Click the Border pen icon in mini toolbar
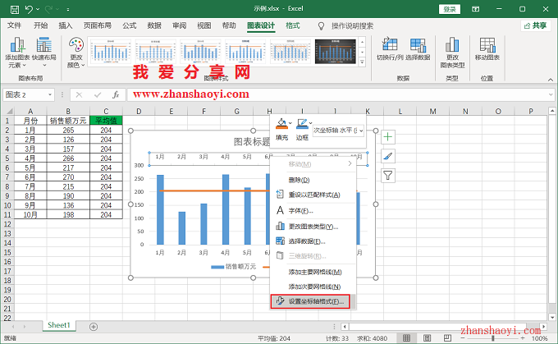This screenshot has height=344, width=558. coord(302,124)
